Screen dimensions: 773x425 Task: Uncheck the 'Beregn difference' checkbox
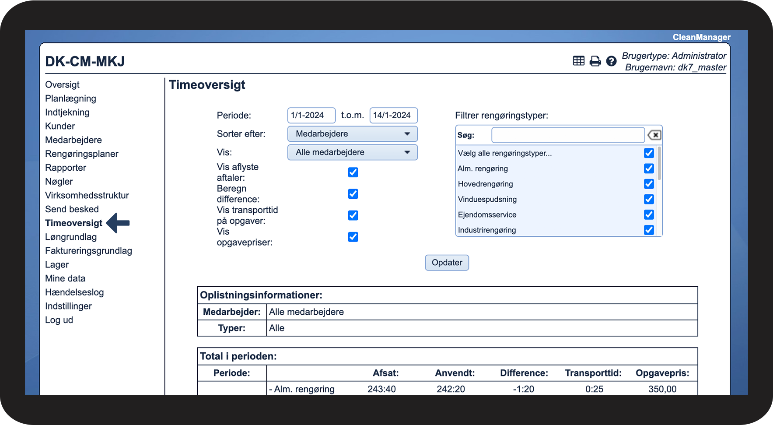coord(353,194)
